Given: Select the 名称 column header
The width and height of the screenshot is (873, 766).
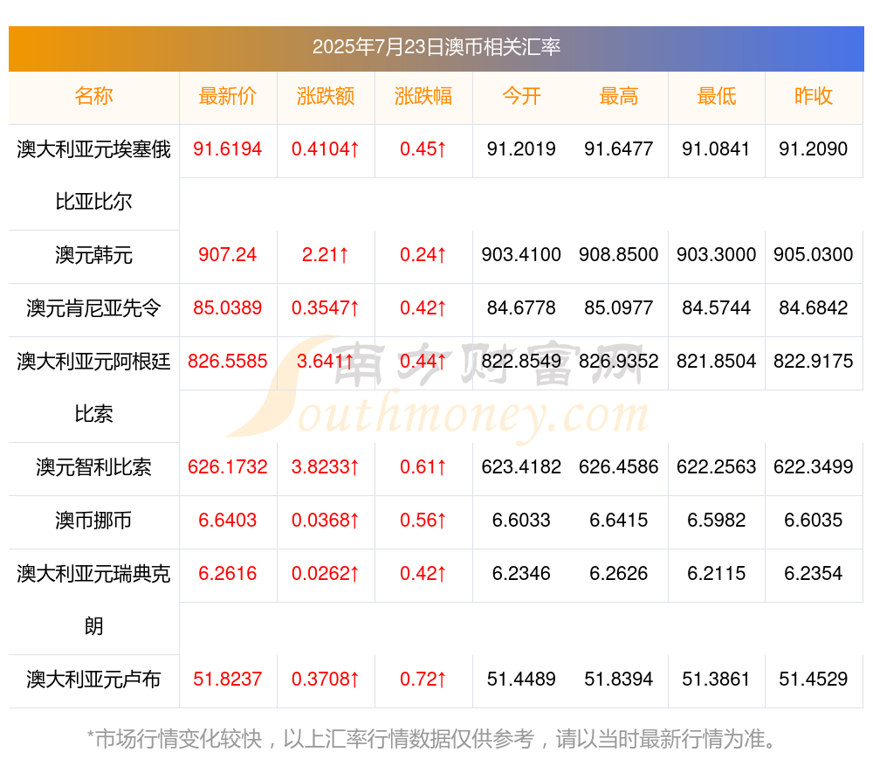Looking at the screenshot, I should tap(93, 96).
